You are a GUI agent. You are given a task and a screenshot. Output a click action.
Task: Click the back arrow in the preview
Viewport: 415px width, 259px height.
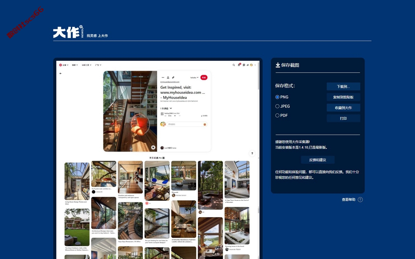tap(61, 73)
